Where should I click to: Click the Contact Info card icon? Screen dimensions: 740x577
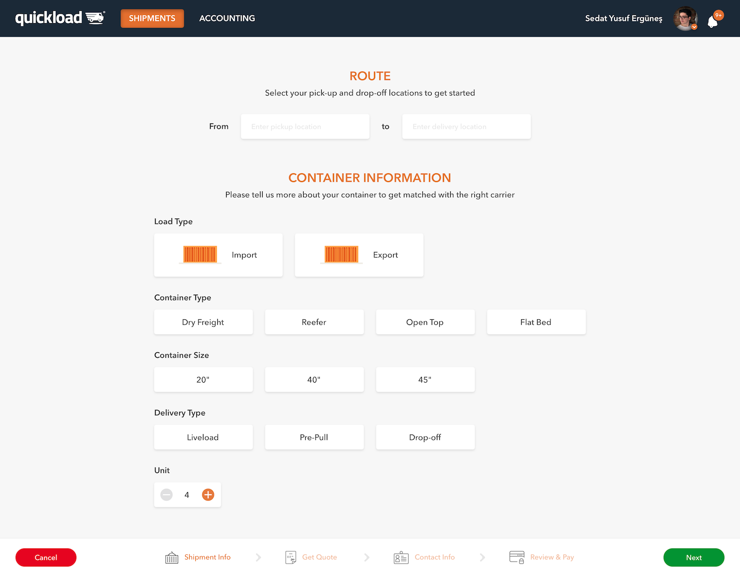[x=401, y=557]
